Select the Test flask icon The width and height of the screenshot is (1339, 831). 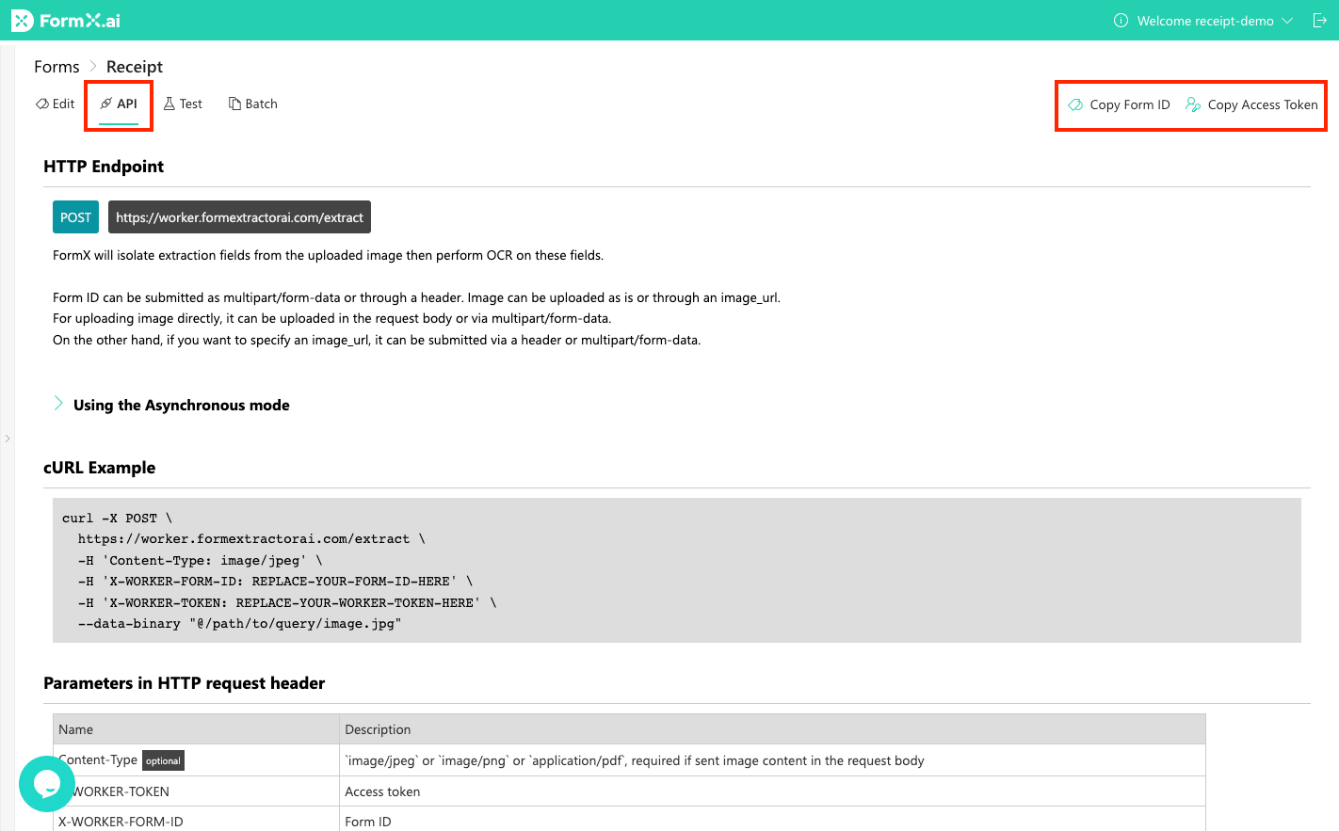tap(168, 104)
